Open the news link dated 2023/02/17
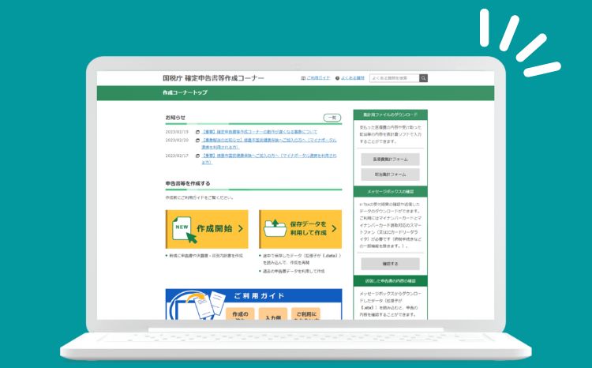592x368 pixels. point(269,159)
